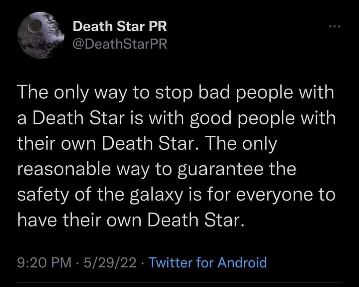359x287 pixels.
Task: Open the Twitter for Android source link
Action: click(x=208, y=263)
